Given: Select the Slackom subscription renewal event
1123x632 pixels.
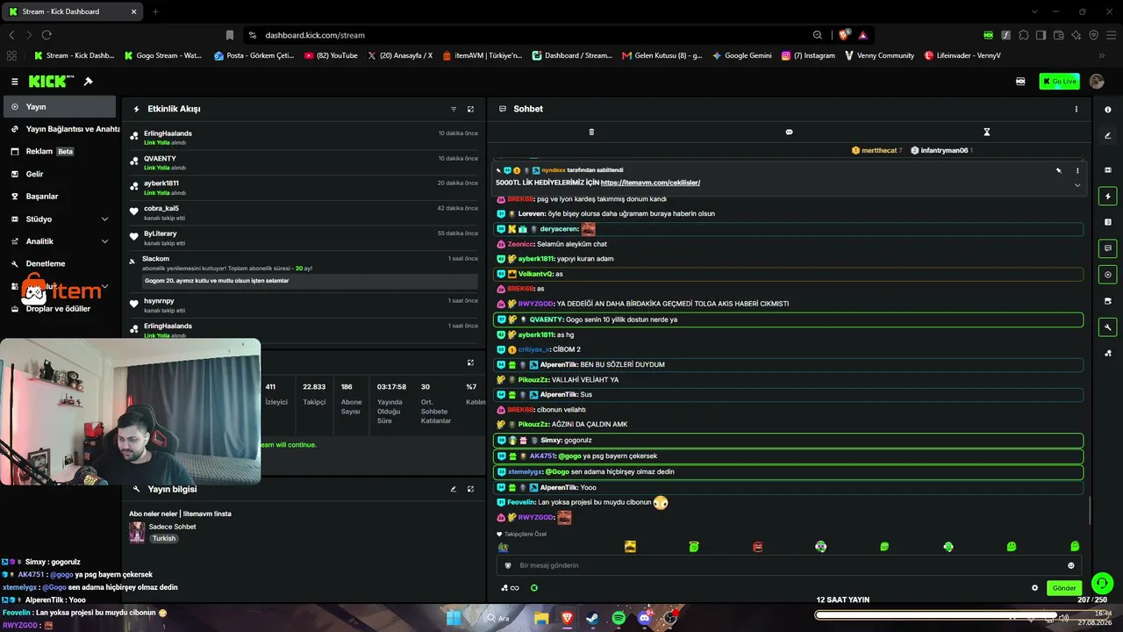Looking at the screenshot, I should coord(304,270).
